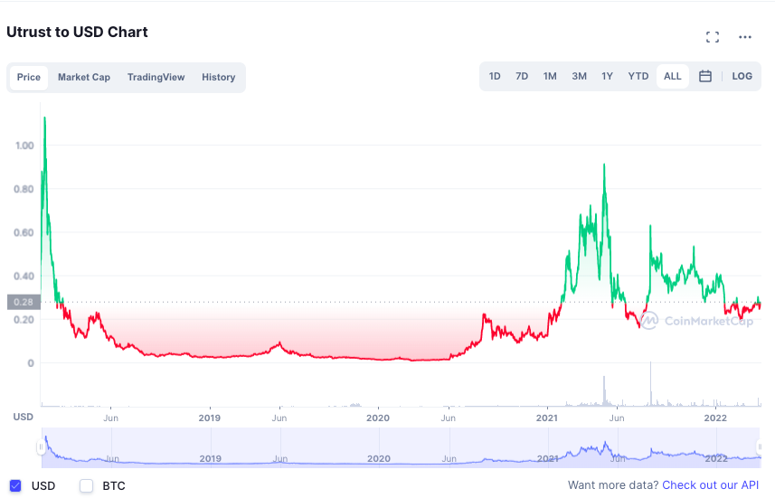This screenshot has height=498, width=775.
Task: Click the 2021 label on the x-axis
Action: [546, 418]
